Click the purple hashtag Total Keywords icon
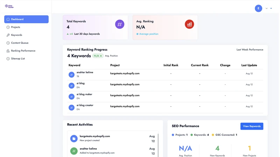The height and width of the screenshot is (157, 280). 120,24
